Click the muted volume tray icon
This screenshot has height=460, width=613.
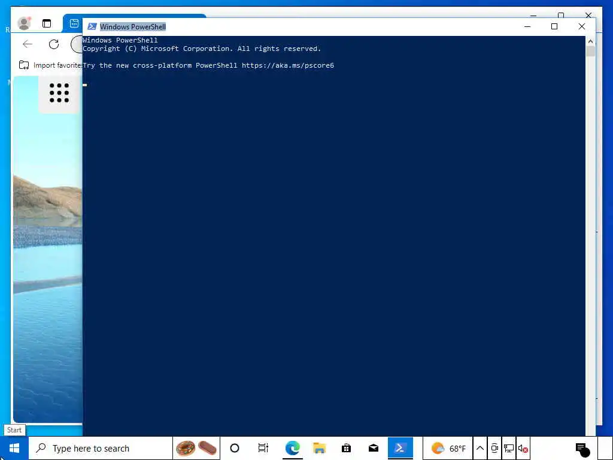523,448
